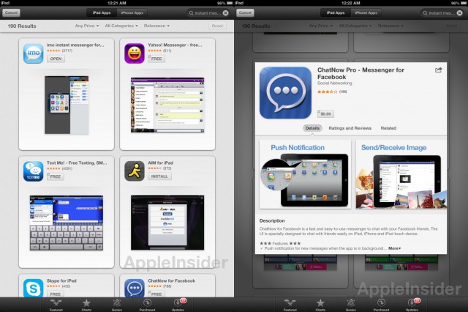View the Send/Receive Image screenshot

click(x=401, y=174)
